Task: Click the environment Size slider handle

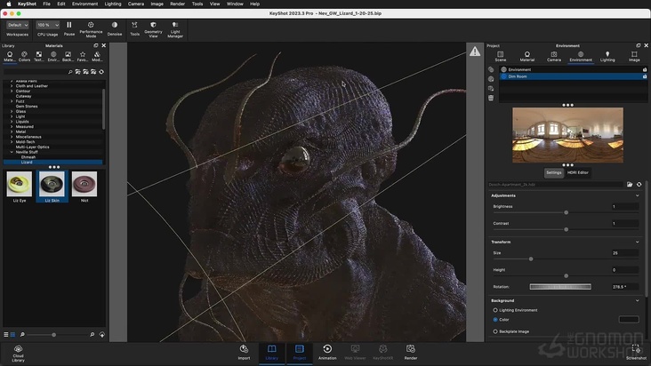Action: 531,259
